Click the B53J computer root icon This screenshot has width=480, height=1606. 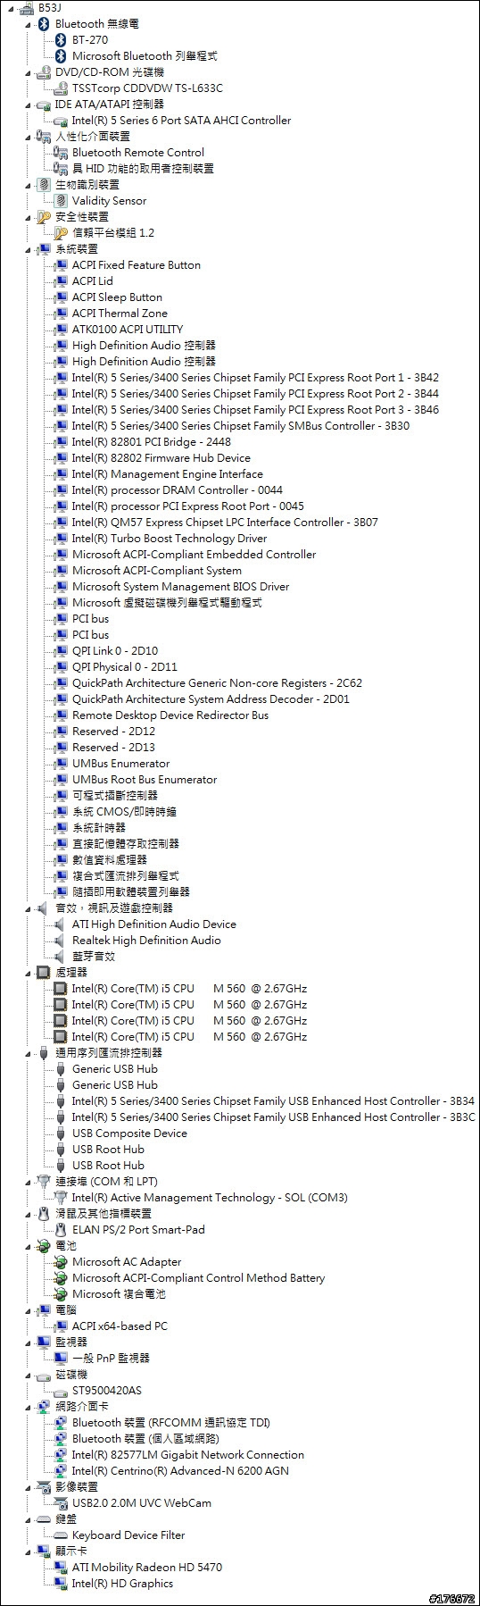click(26, 8)
